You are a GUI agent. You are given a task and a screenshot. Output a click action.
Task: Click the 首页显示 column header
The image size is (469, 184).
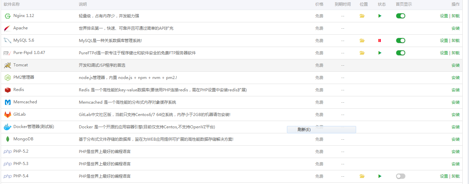(404, 4)
